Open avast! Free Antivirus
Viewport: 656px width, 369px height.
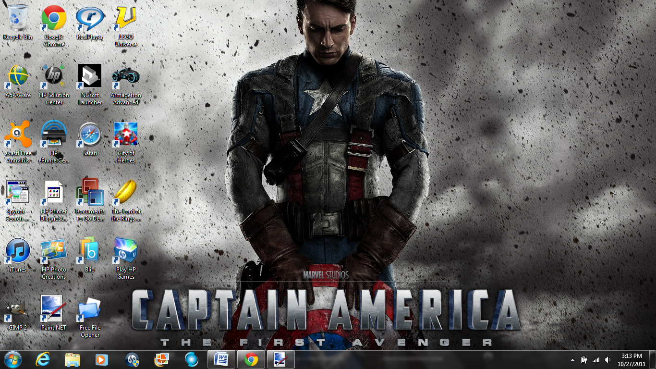click(x=17, y=135)
